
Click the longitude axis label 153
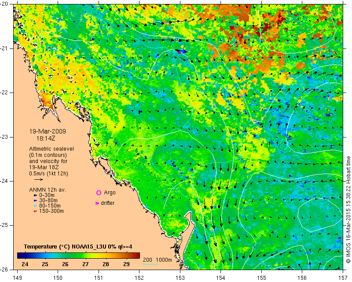180,278
